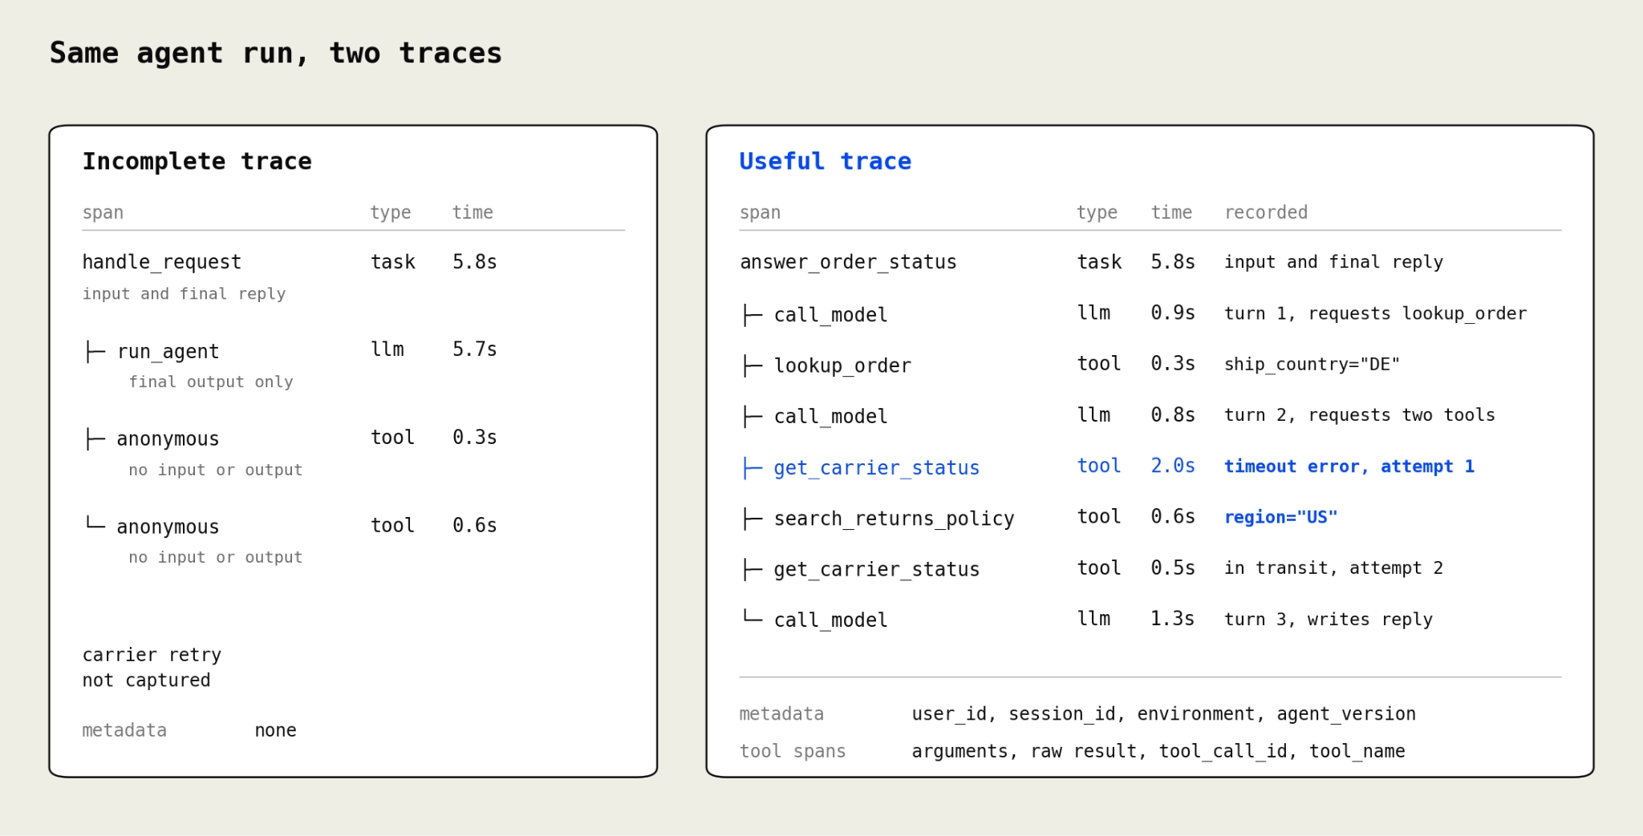Click call_model span for turn 2

pos(830,417)
